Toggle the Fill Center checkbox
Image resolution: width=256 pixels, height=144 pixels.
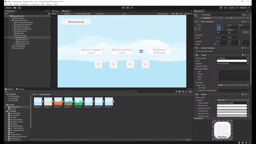point(218,88)
